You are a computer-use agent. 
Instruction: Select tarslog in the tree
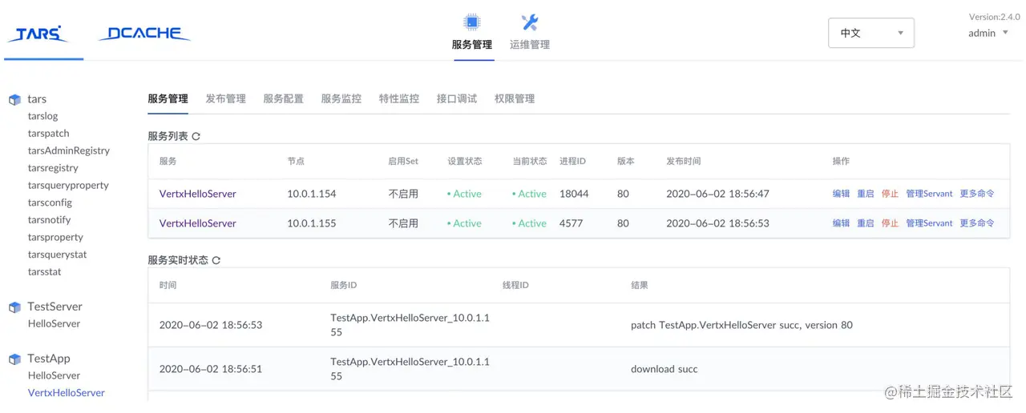tap(43, 116)
